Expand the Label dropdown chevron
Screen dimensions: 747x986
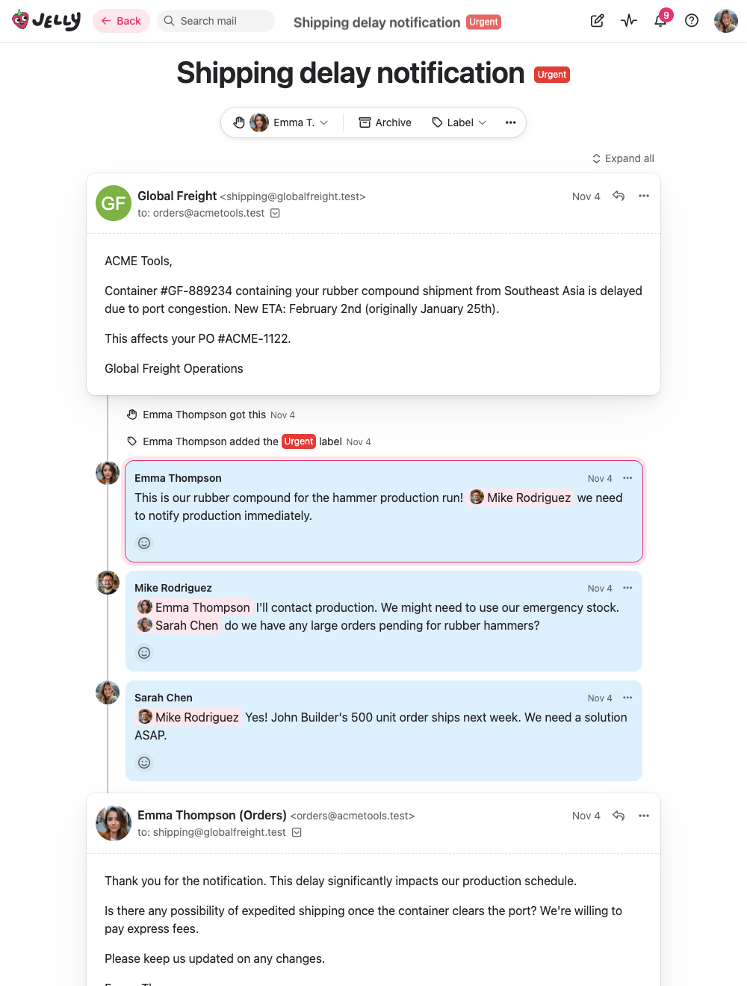click(x=483, y=122)
